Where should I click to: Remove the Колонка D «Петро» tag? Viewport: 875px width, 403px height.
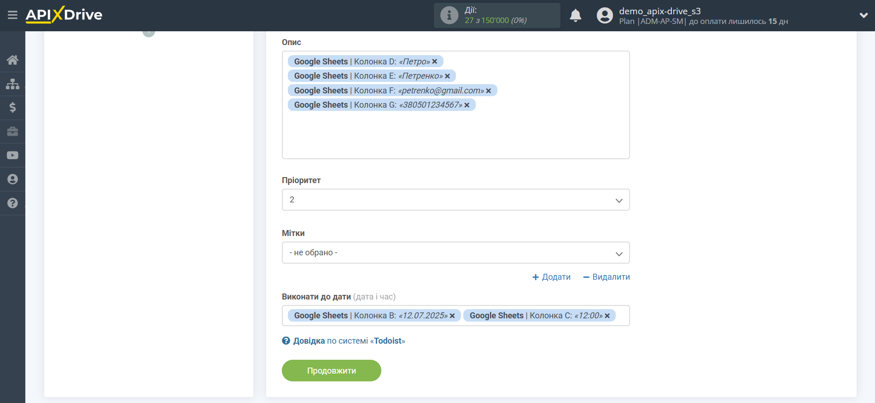pyautogui.click(x=434, y=62)
